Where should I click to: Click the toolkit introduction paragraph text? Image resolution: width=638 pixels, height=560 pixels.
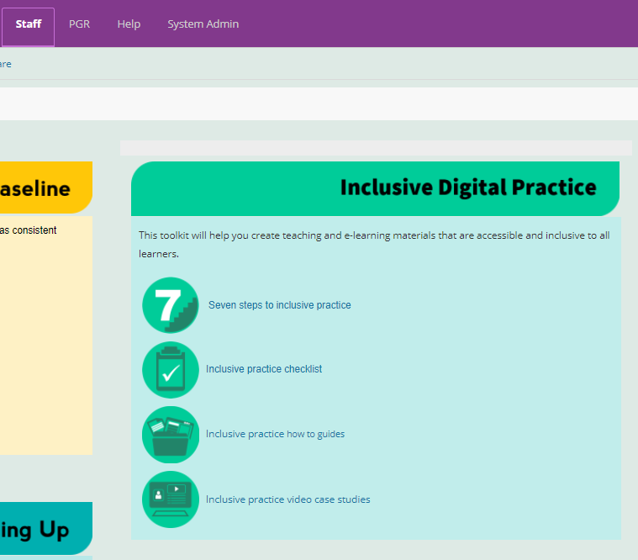pyautogui.click(x=374, y=244)
